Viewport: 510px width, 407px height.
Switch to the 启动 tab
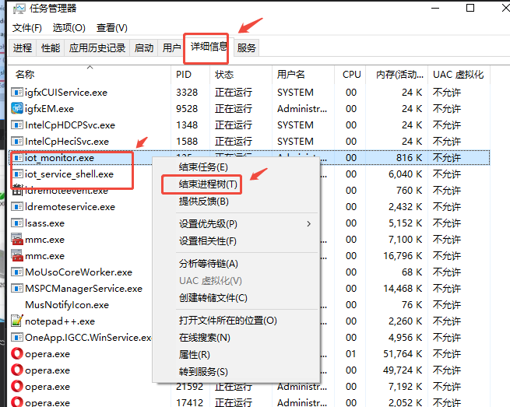tap(144, 48)
